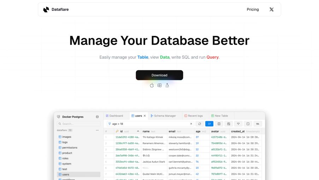
Task: Click the SQL toolbar button
Action: tap(258, 124)
